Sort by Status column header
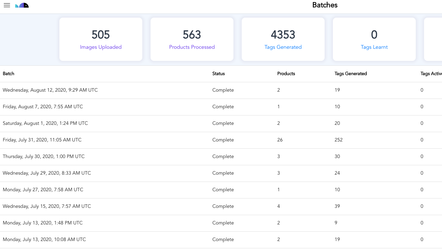Screen dimensions: 442x249 [219, 74]
